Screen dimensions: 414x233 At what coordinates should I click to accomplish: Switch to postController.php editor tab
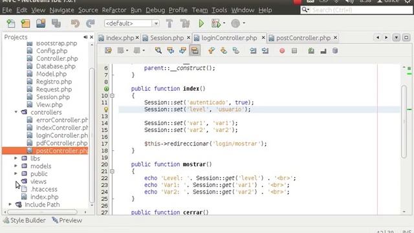pyautogui.click(x=303, y=38)
